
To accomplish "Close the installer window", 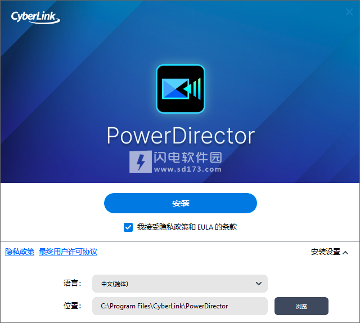I will click(348, 12).
